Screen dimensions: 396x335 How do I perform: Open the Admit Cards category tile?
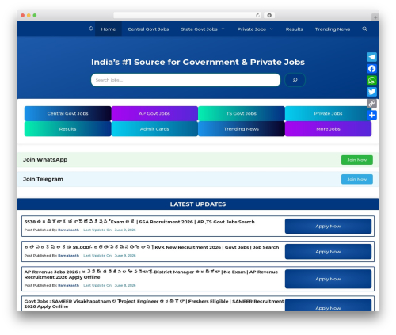pyautogui.click(x=154, y=129)
